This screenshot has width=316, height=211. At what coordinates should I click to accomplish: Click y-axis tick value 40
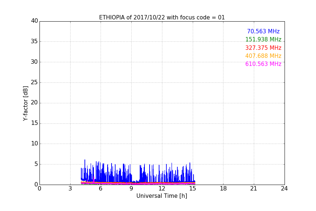click(34, 21)
